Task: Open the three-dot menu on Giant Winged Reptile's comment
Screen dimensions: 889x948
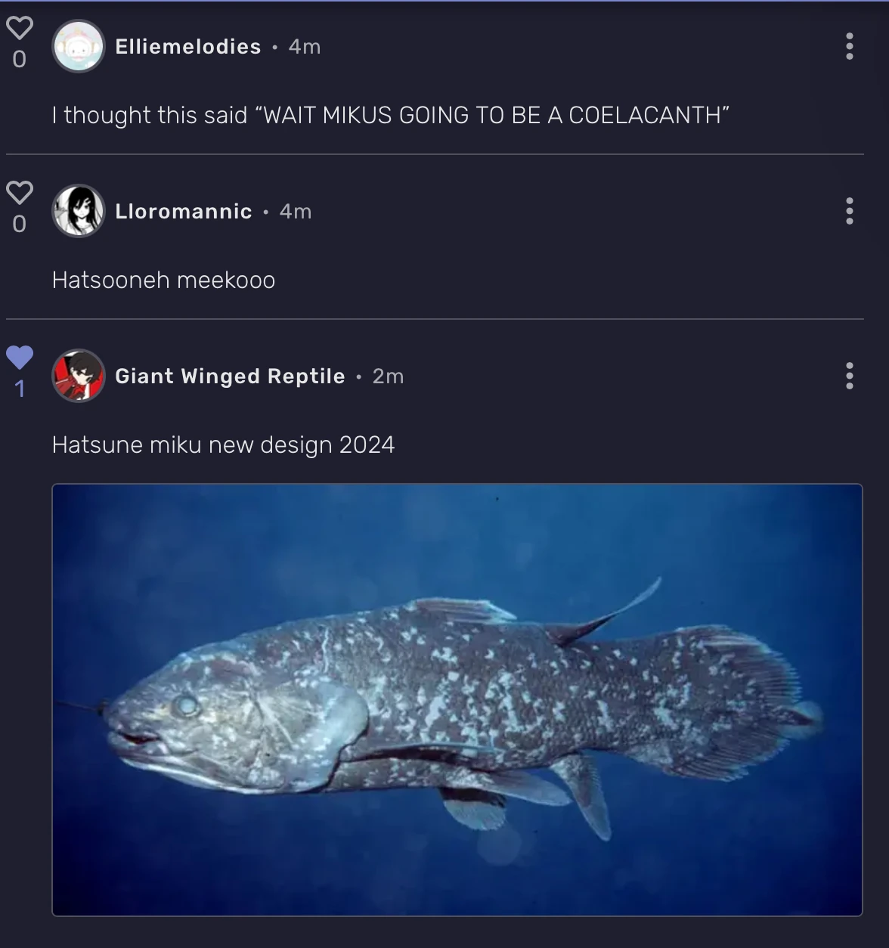Action: click(850, 376)
